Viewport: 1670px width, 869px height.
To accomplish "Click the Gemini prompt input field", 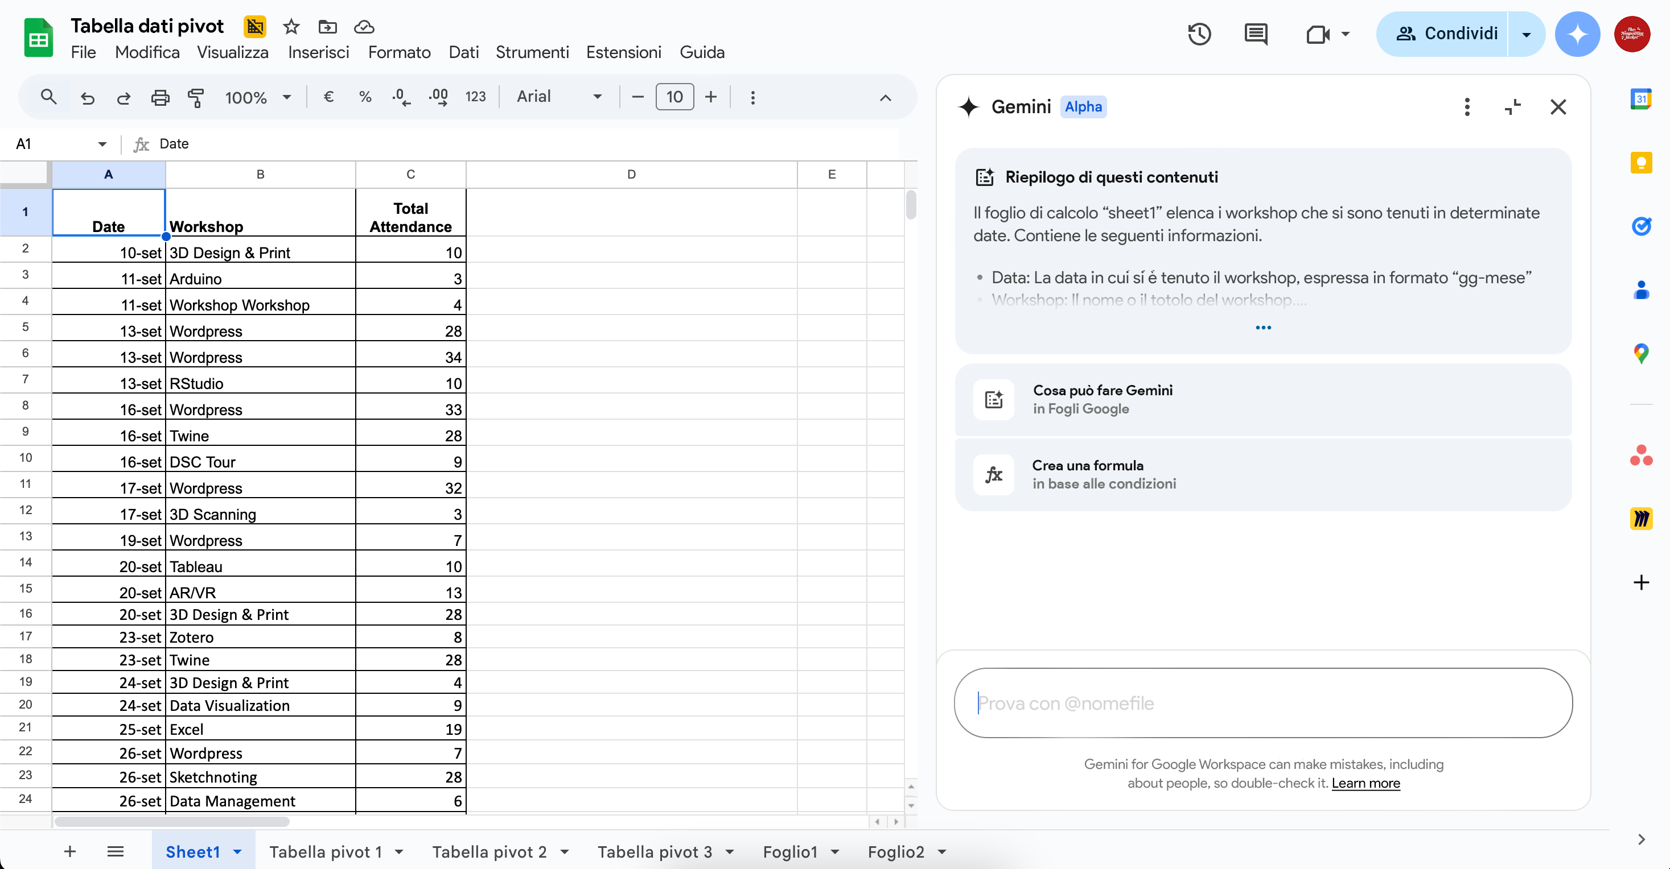I will coord(1262,702).
